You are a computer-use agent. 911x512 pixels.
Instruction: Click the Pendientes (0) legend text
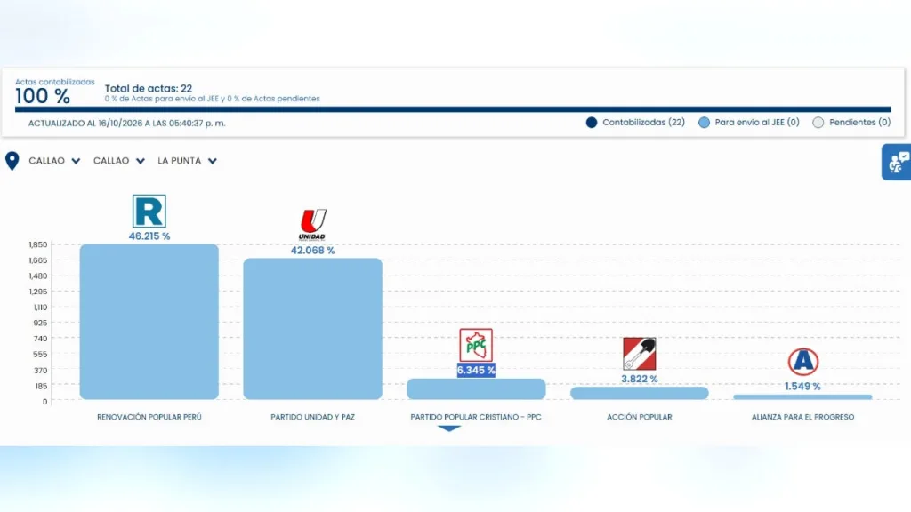pos(860,123)
